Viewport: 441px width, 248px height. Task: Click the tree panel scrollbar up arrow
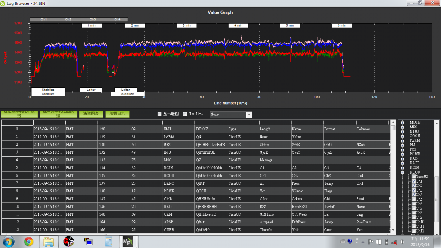(437, 123)
